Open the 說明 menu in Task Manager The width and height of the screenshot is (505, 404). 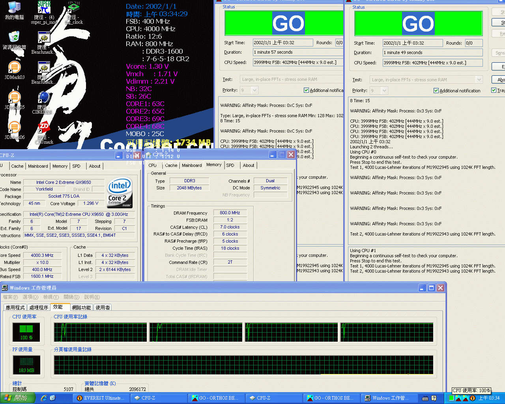[x=92, y=297]
